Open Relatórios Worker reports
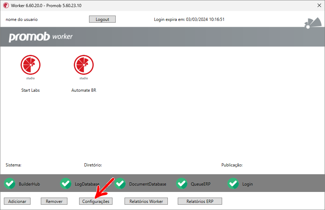The width and height of the screenshot is (325, 210). pyautogui.click(x=146, y=201)
